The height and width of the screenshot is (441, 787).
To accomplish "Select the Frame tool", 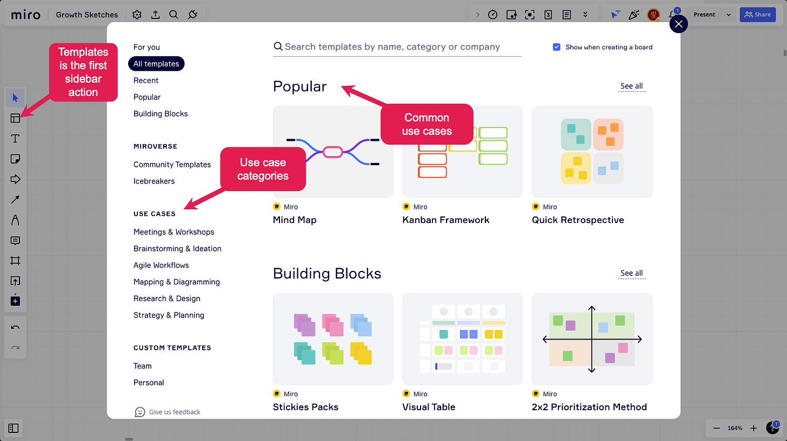I will coord(15,261).
